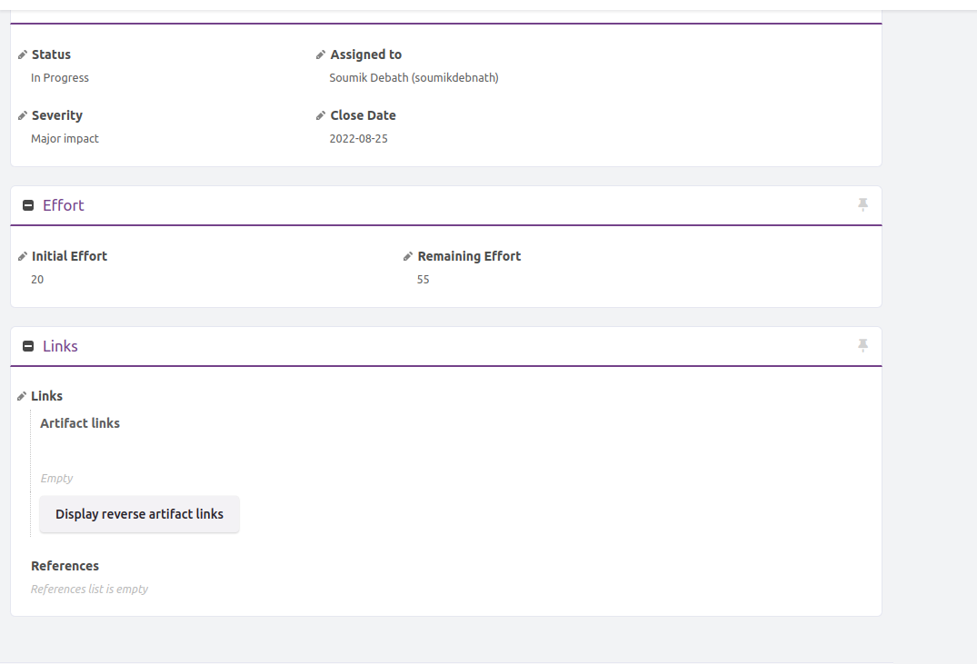The image size is (977, 664).
Task: Display reverse artifact links
Action: click(x=140, y=514)
